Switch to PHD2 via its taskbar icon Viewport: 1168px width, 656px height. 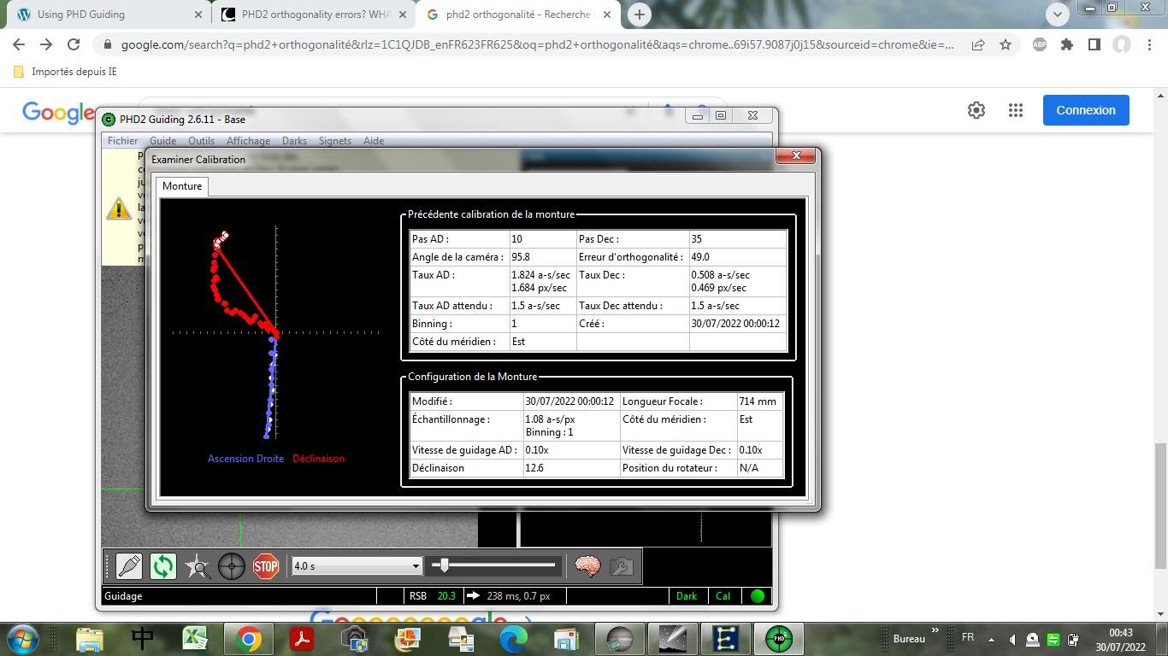click(778, 639)
